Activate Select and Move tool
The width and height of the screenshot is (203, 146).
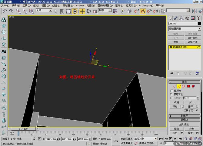tap(82, 11)
